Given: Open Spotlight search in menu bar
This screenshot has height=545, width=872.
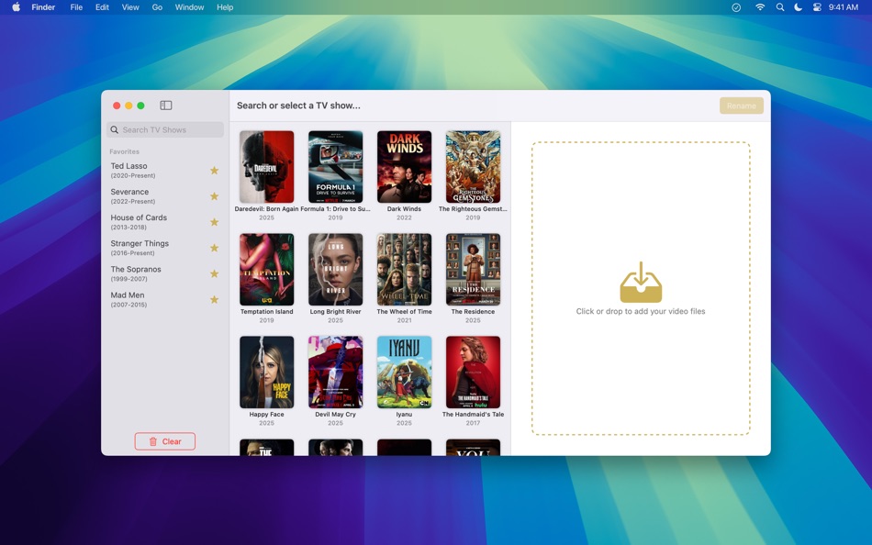Looking at the screenshot, I should click(x=779, y=7).
